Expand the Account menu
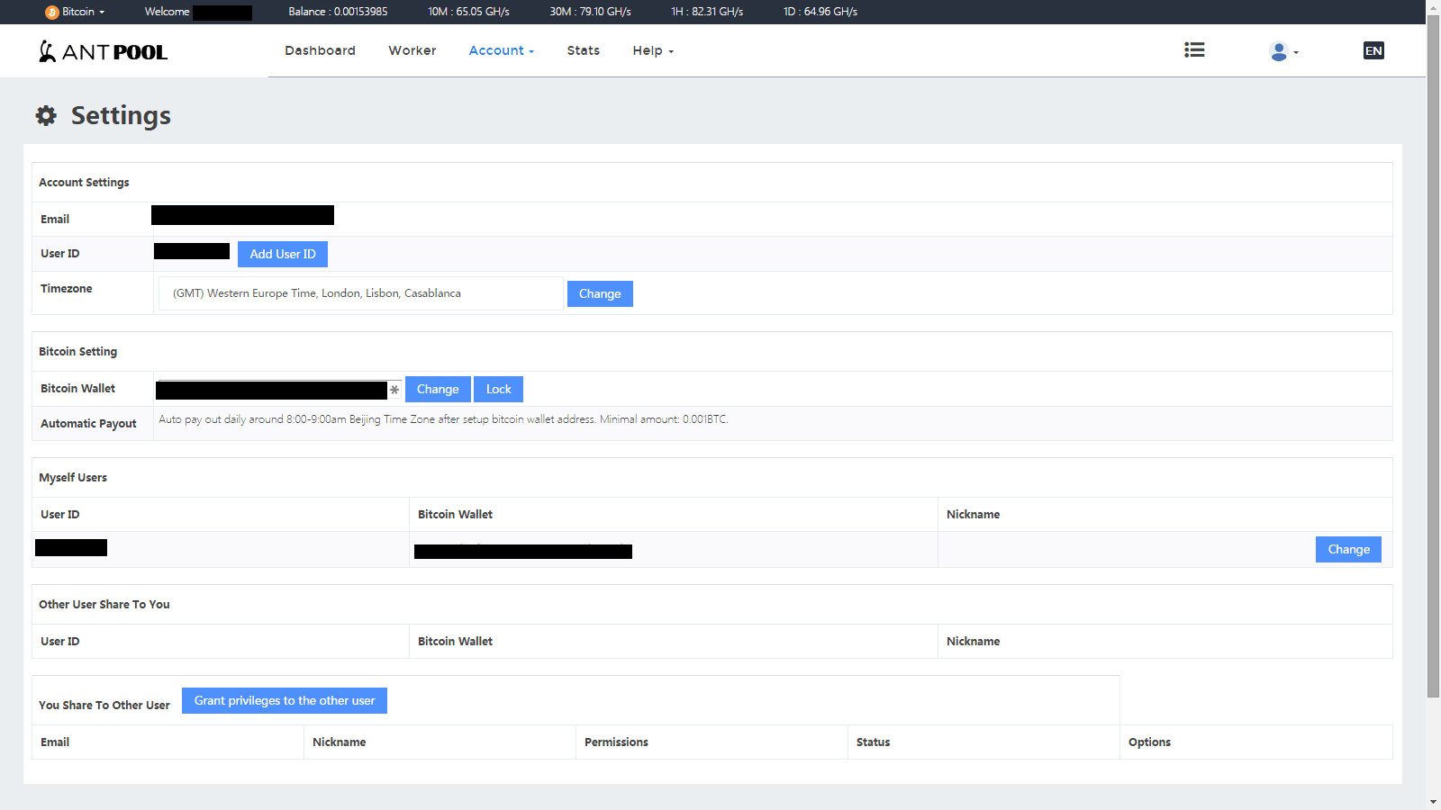Screen dimensions: 1441x810 click(501, 50)
